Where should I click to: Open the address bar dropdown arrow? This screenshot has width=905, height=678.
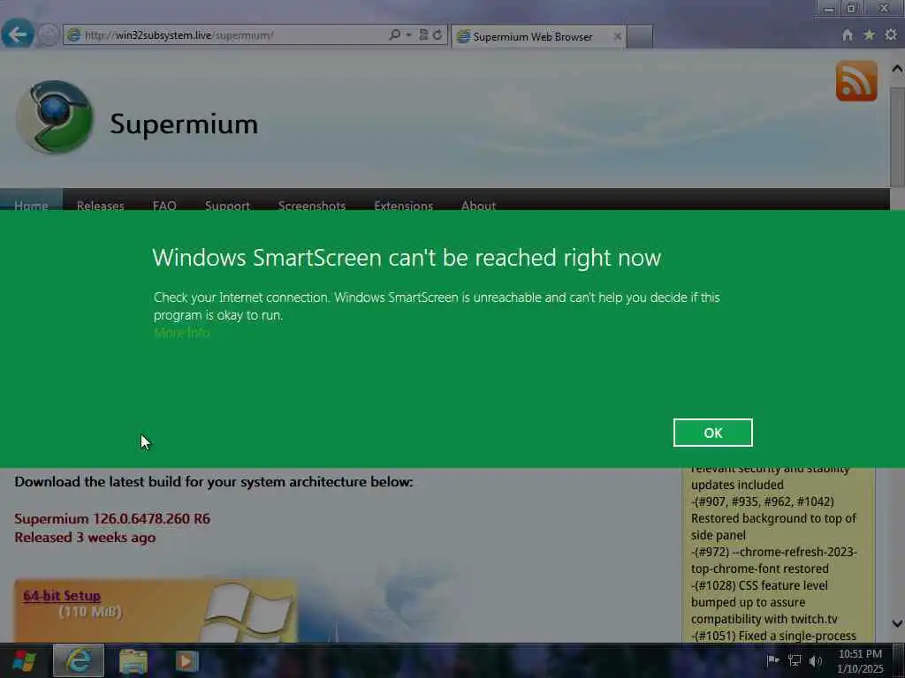(408, 34)
